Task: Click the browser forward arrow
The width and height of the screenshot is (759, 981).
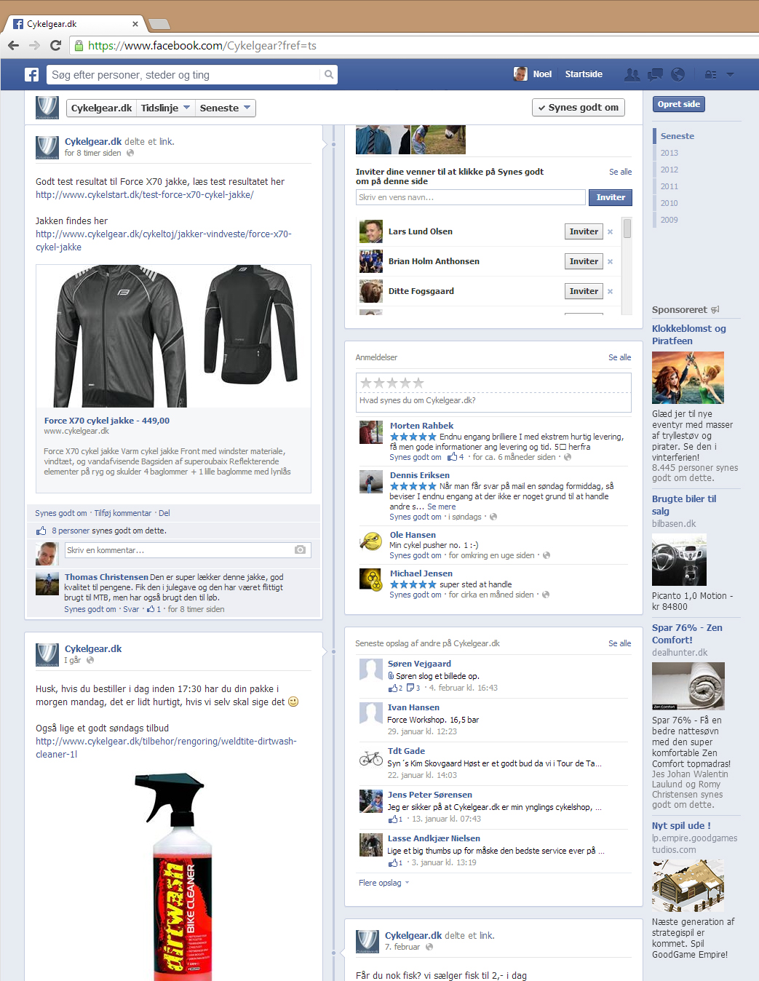Action: tap(34, 45)
